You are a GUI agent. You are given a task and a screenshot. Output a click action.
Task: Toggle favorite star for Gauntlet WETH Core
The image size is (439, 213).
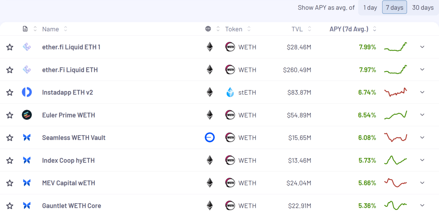point(10,206)
